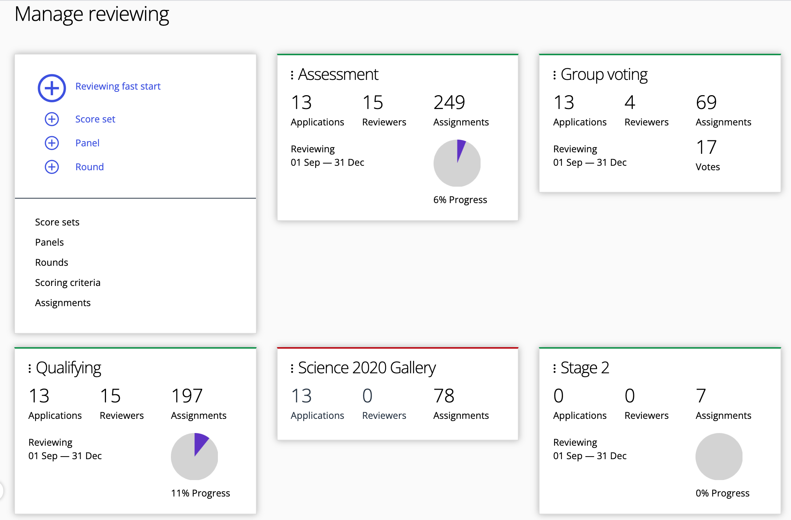Click the plus icon beside Score set
The image size is (791, 520).
(x=52, y=119)
